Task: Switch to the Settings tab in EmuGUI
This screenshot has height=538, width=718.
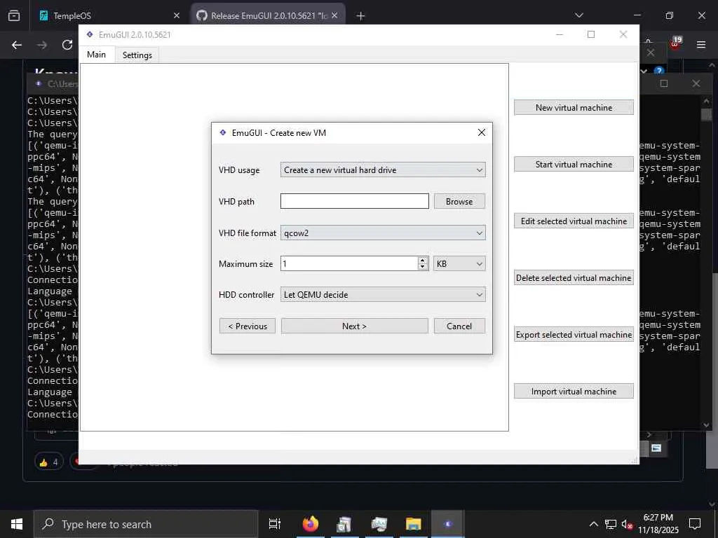Action: (137, 55)
